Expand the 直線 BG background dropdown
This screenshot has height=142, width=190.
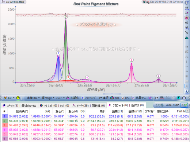[x=33, y=98]
